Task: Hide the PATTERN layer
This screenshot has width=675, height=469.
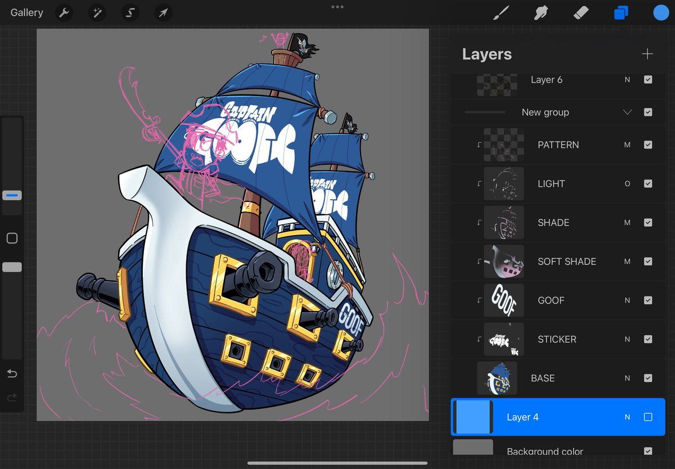Action: [x=648, y=145]
